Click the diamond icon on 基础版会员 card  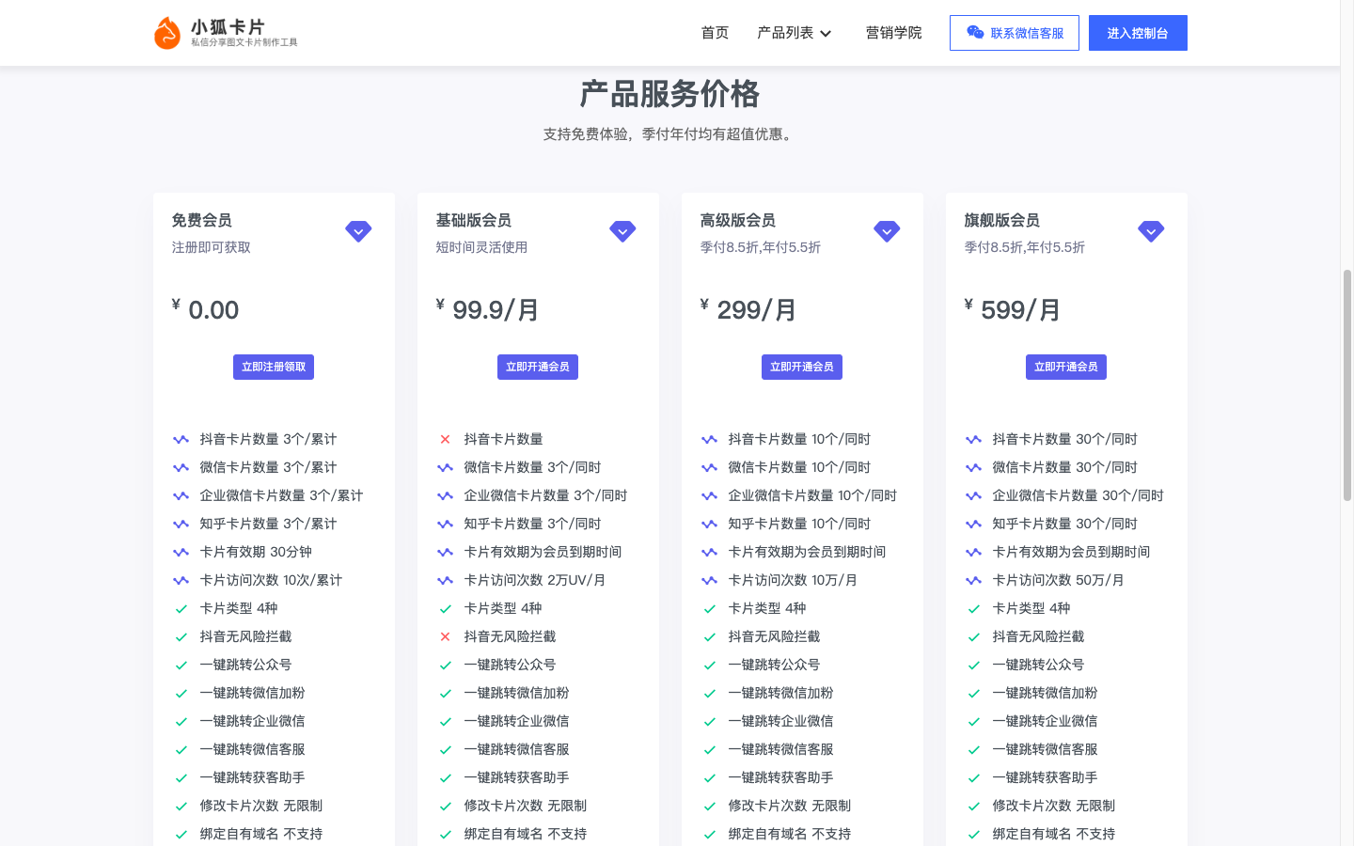coord(622,230)
